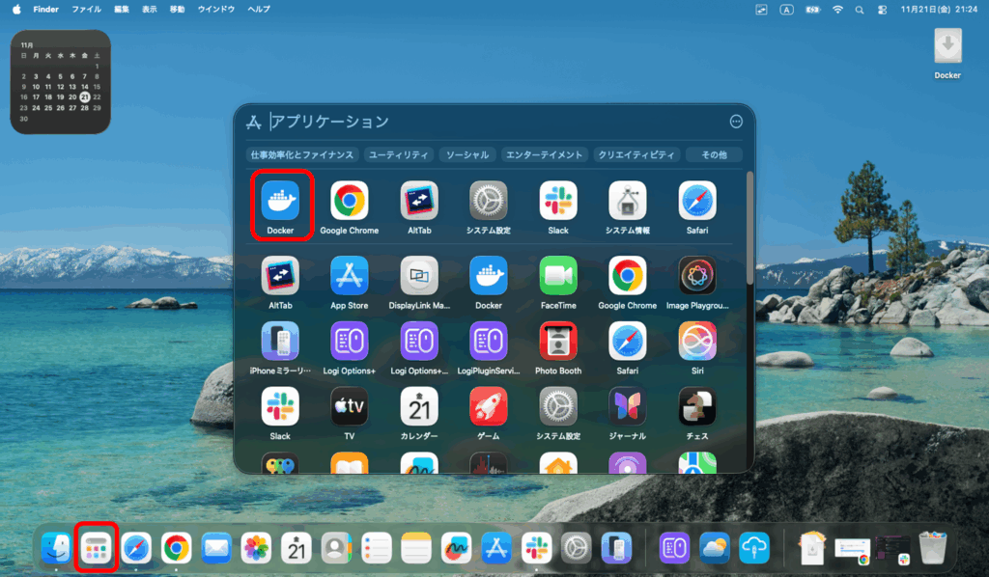Open the ウインドウ menu
This screenshot has height=577, width=989.
215,9
